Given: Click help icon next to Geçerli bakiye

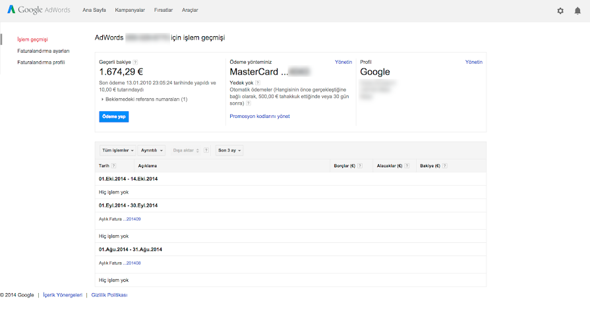Looking at the screenshot, I should click(136, 62).
